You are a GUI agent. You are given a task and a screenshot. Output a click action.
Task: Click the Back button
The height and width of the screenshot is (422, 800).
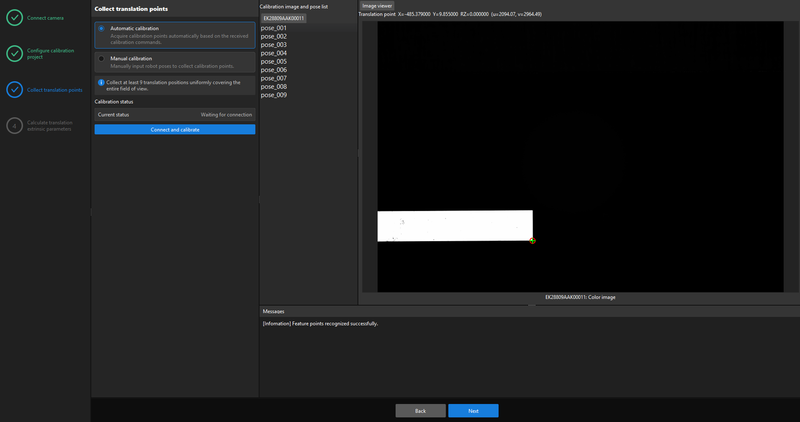click(421, 411)
